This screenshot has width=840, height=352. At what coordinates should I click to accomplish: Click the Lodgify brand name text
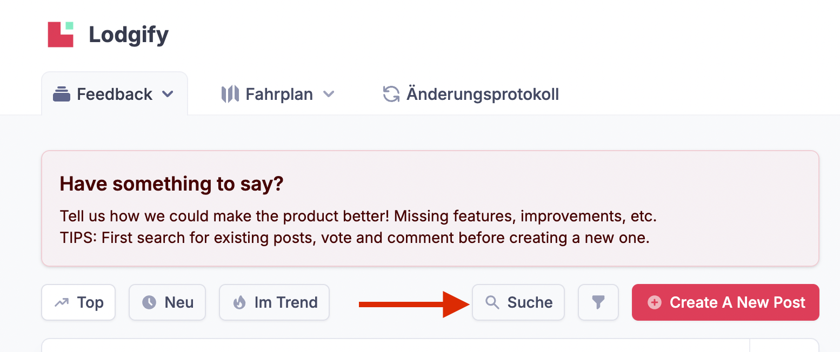129,35
